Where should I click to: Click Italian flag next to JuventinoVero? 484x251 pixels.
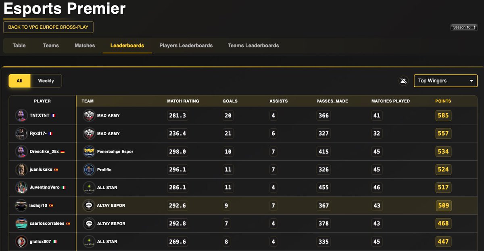63,188
